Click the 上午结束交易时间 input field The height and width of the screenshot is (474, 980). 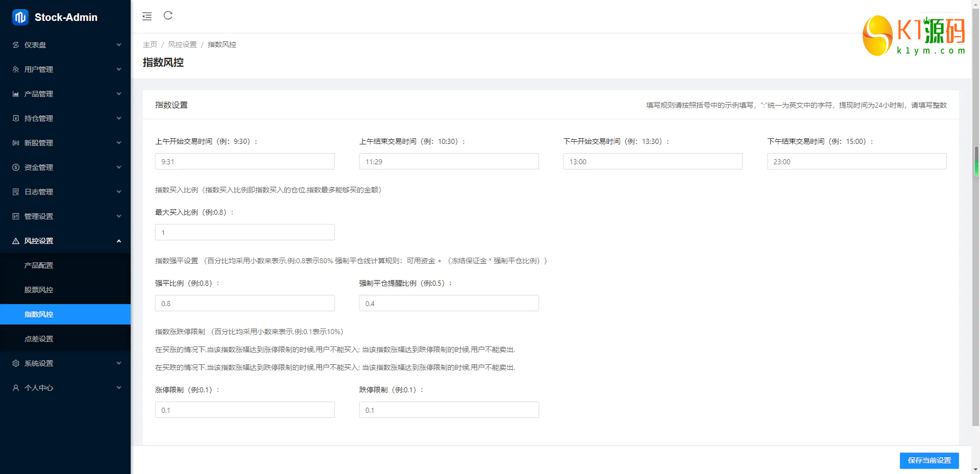[x=449, y=161]
